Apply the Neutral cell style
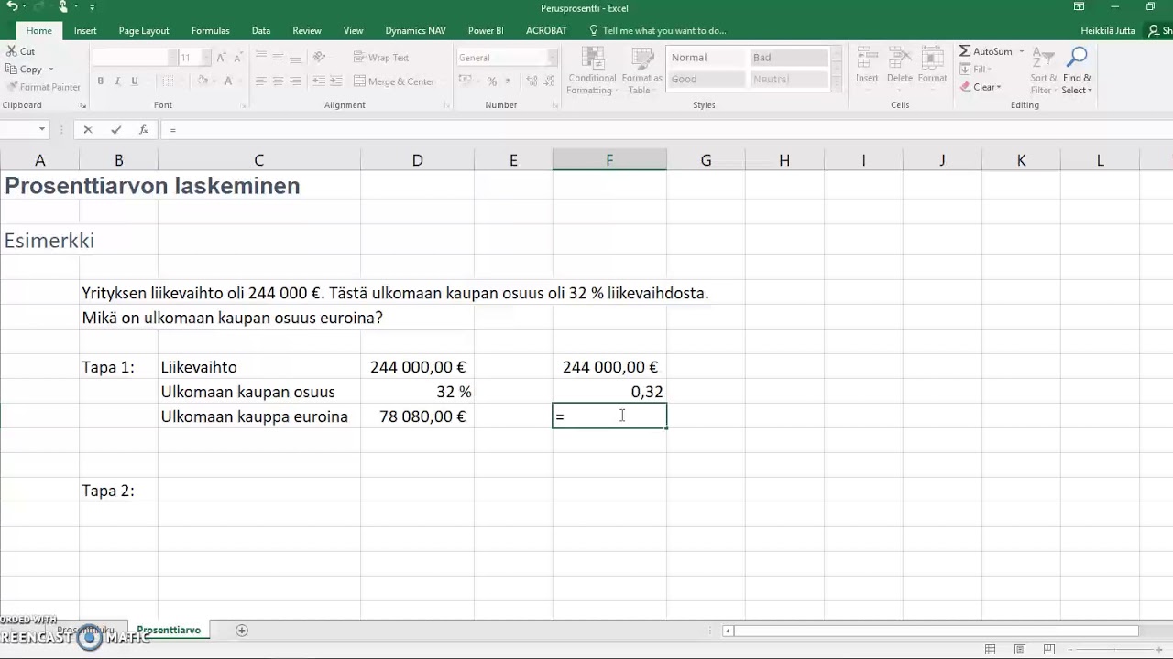 788,80
